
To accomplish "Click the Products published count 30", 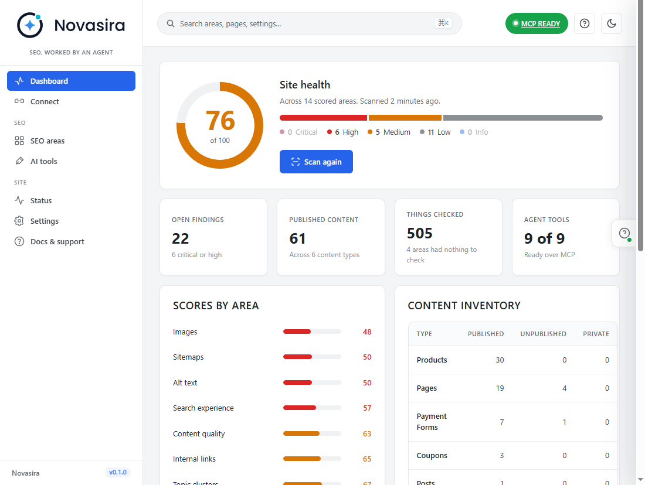I will tap(500, 360).
